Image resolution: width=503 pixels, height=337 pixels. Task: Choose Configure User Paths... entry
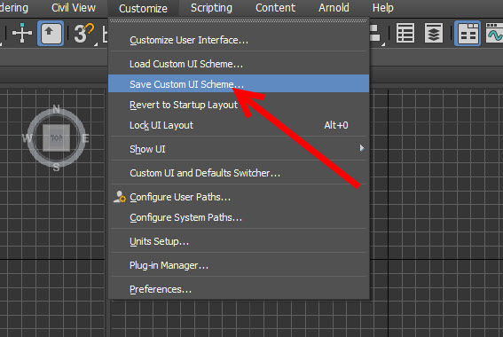point(239,197)
